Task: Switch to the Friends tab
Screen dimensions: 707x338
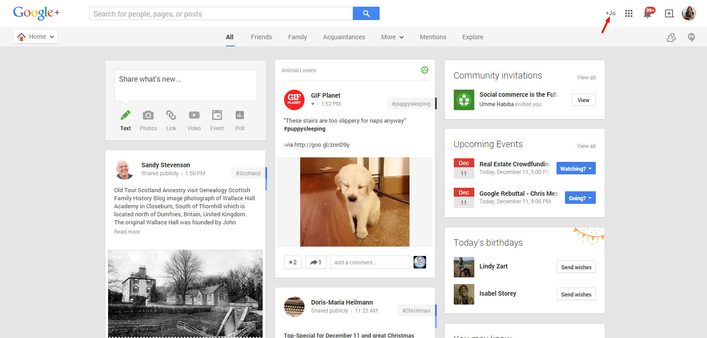Action: pyautogui.click(x=261, y=37)
